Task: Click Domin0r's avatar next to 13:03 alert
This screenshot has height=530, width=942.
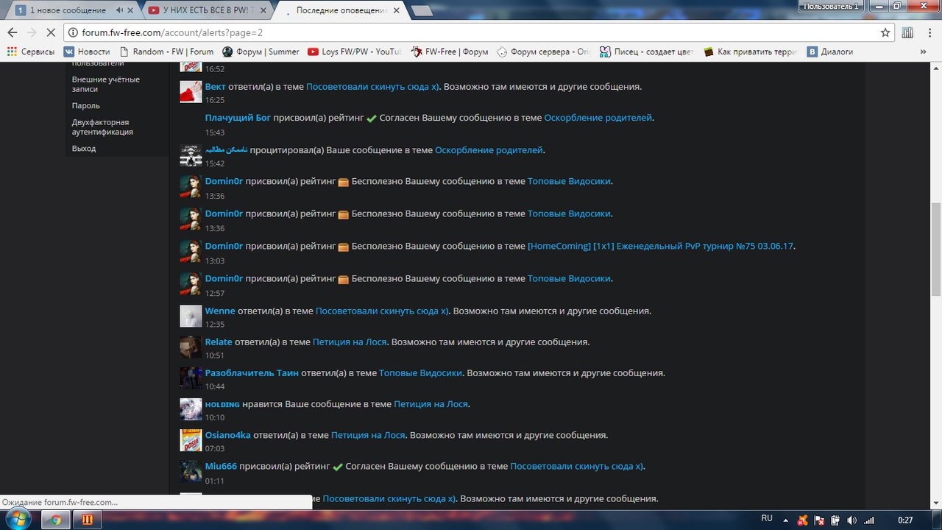Action: click(191, 251)
